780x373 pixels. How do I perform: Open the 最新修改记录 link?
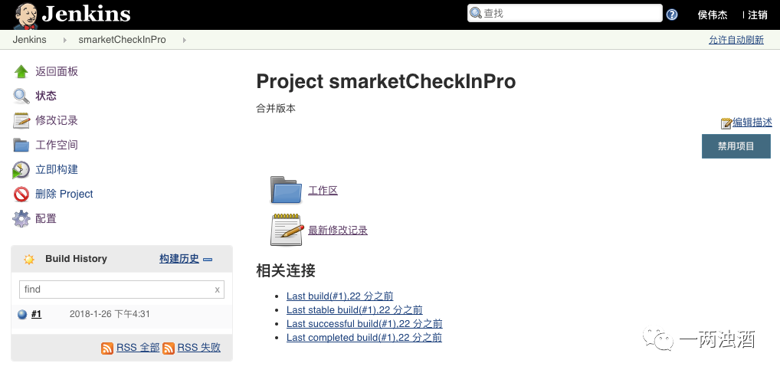click(338, 231)
